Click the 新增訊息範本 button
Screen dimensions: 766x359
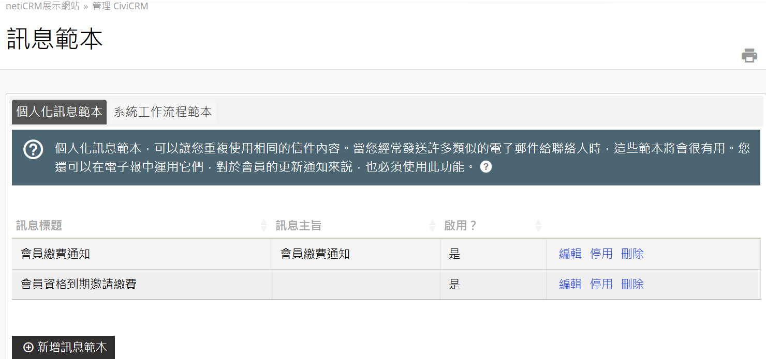point(63,347)
